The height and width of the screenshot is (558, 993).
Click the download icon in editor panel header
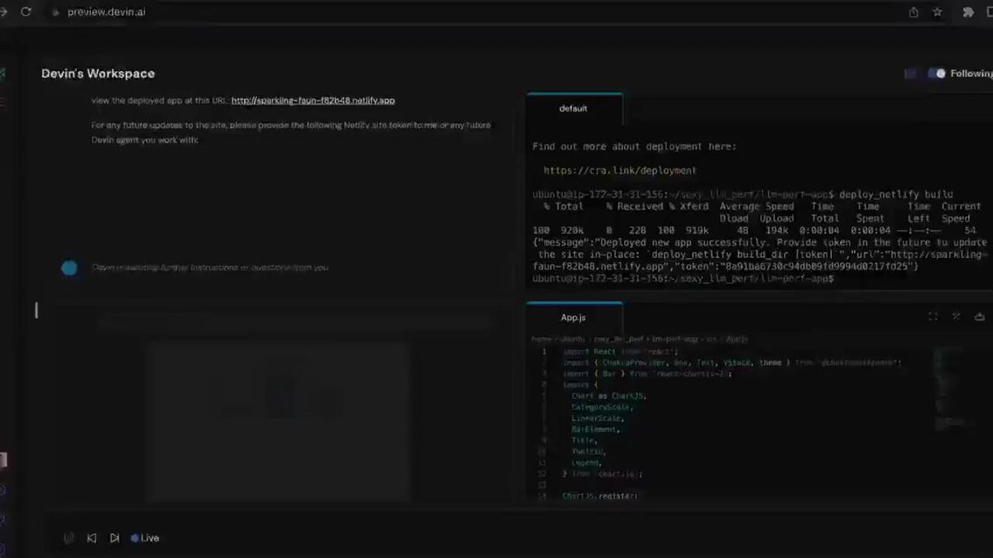(x=980, y=317)
